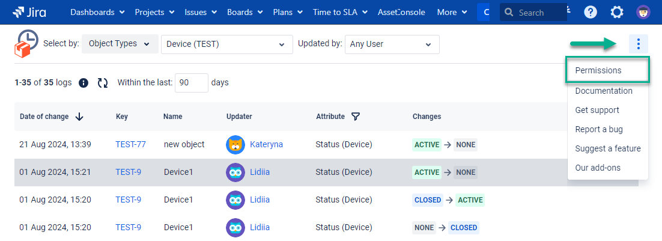Click the three-dot more actions button
This screenshot has width=662, height=241.
[x=639, y=44]
